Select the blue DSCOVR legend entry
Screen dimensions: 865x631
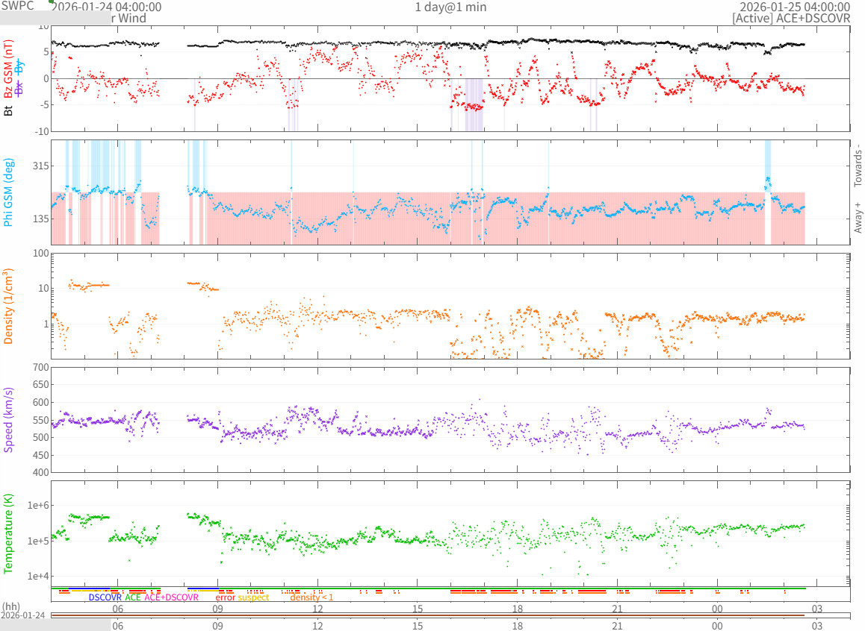[x=105, y=597]
